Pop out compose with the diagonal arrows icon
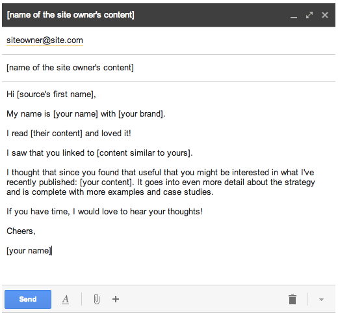Screen dimensions: 338x316 [309, 15]
